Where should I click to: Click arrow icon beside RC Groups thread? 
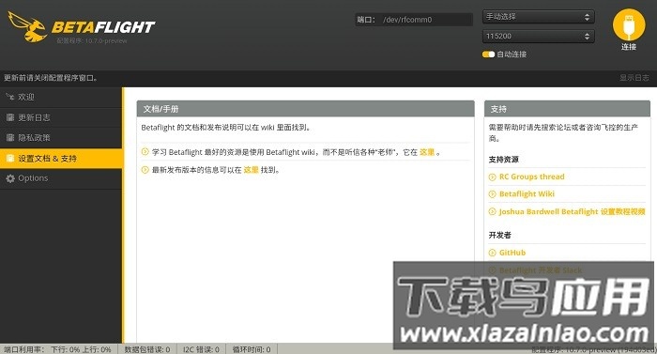coord(493,177)
